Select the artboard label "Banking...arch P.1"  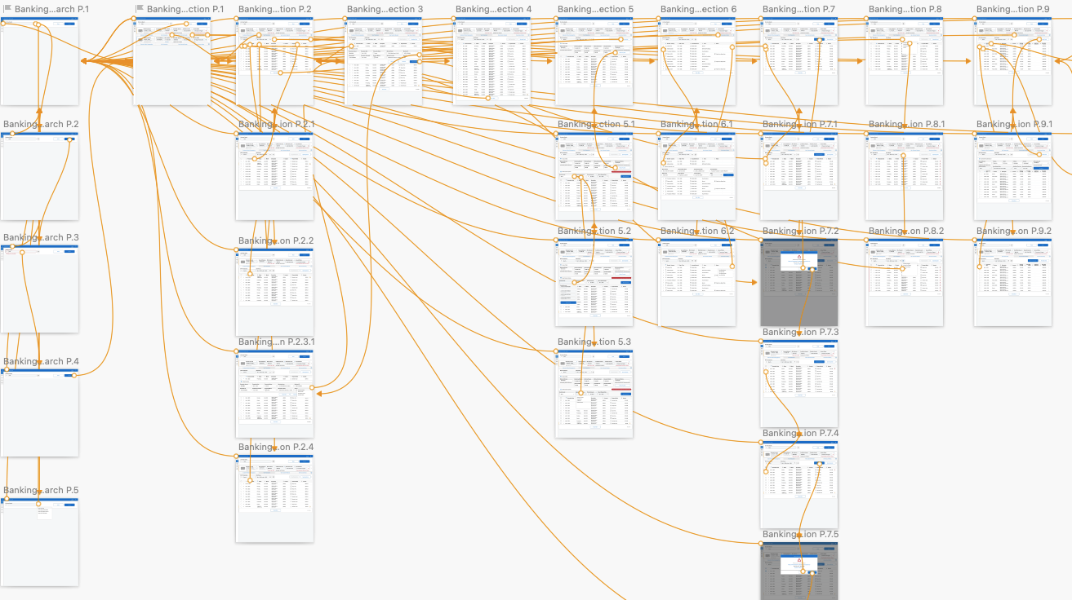click(52, 9)
